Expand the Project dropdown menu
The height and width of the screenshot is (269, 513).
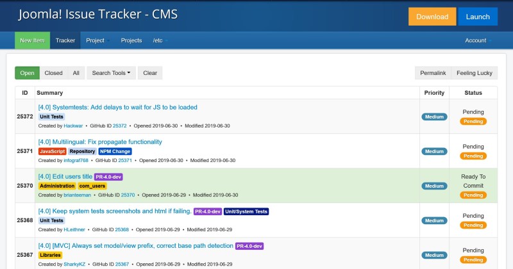(97, 40)
